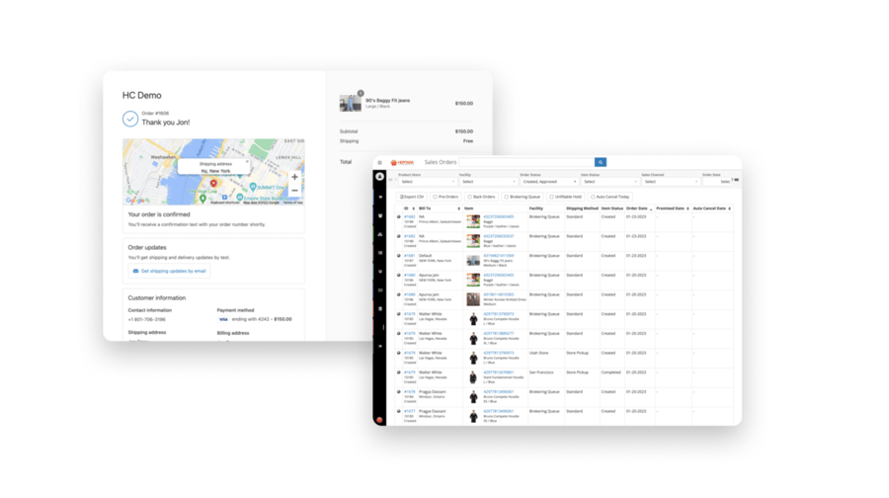Click the hamburger menu beside the HotWax logo
The width and height of the screenshot is (889, 498).
(379, 163)
